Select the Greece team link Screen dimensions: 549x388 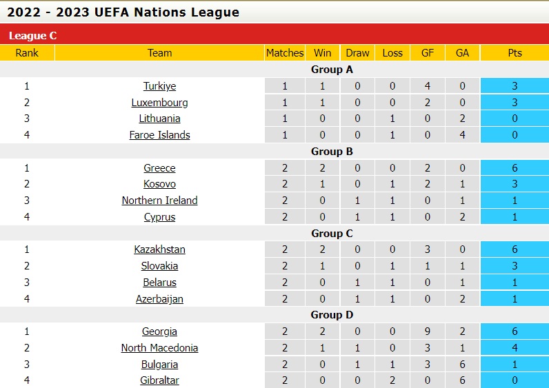(159, 168)
